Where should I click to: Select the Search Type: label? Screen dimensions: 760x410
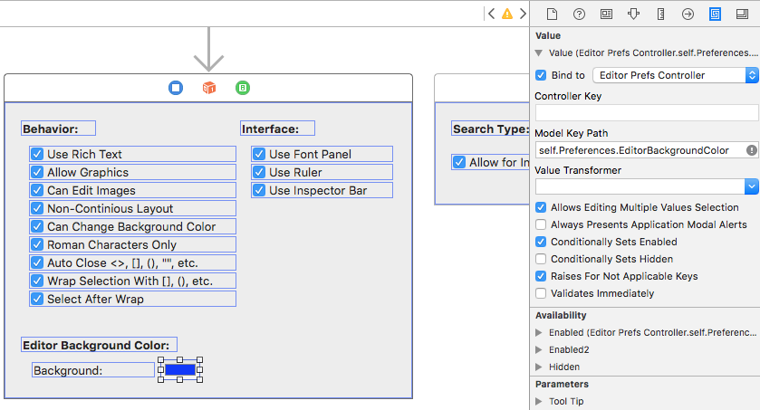tap(490, 129)
